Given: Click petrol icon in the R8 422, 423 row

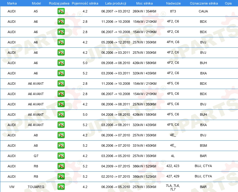Looking at the screenshot, I should tap(61, 166).
